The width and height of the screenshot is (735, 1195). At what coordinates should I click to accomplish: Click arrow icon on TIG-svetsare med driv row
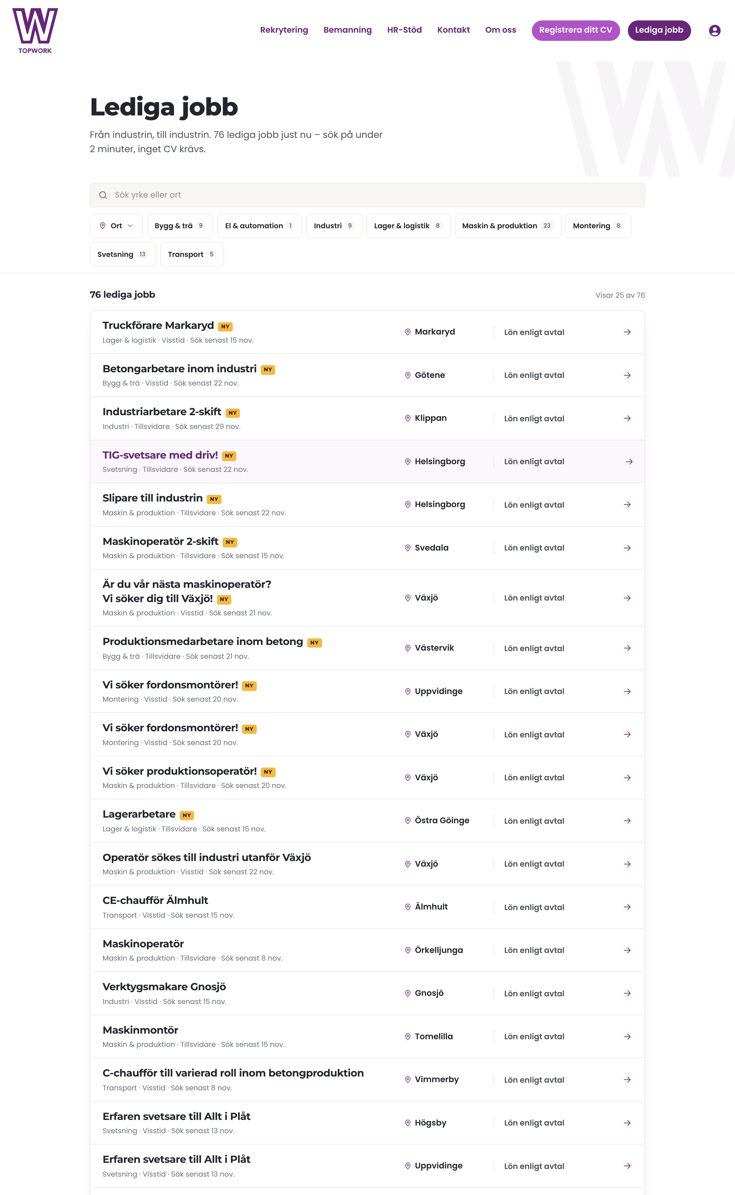tap(629, 462)
